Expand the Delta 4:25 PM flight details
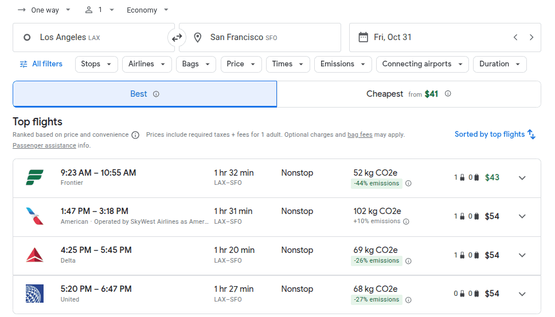This screenshot has width=555, height=317. click(522, 255)
